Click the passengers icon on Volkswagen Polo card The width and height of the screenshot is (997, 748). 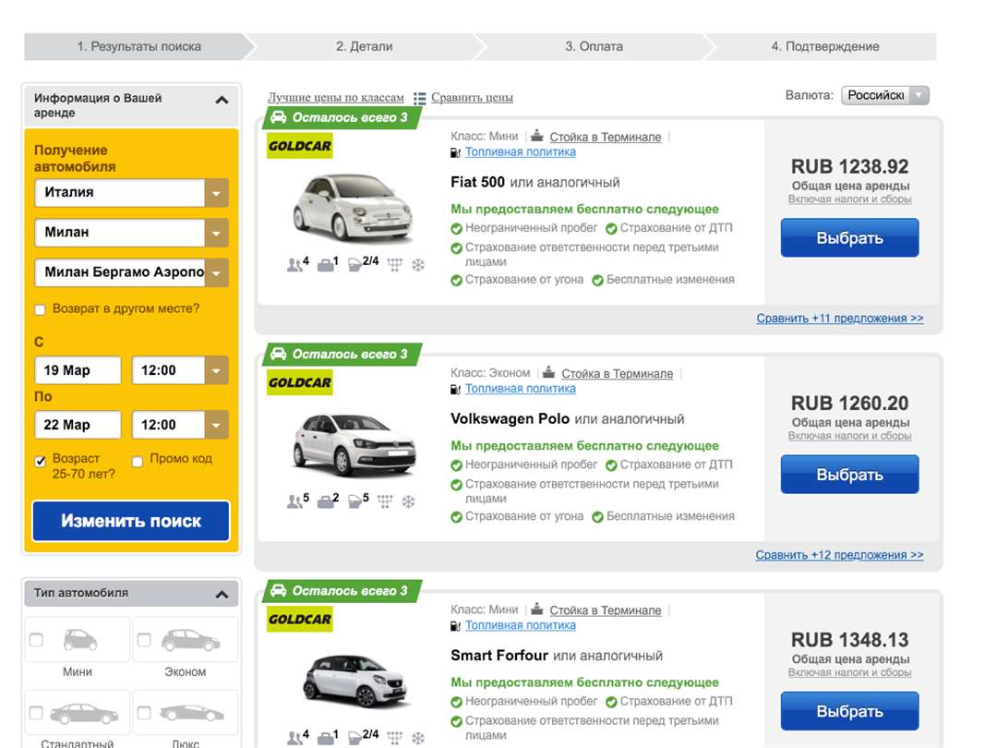click(x=294, y=501)
